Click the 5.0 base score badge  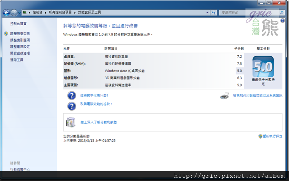click(x=263, y=67)
